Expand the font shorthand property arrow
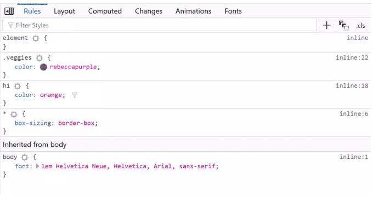 (37, 166)
